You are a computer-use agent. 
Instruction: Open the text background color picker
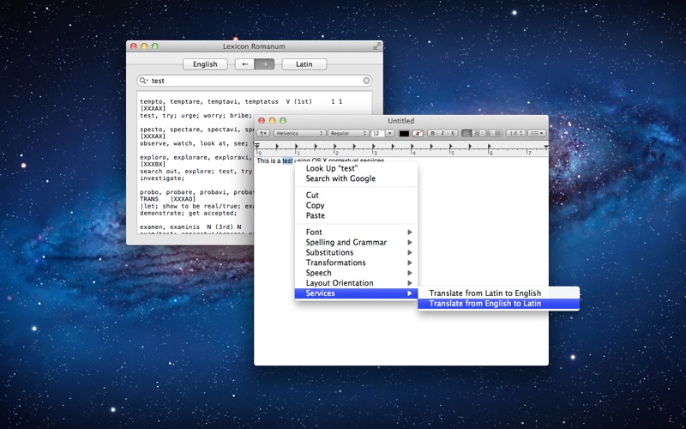[418, 133]
